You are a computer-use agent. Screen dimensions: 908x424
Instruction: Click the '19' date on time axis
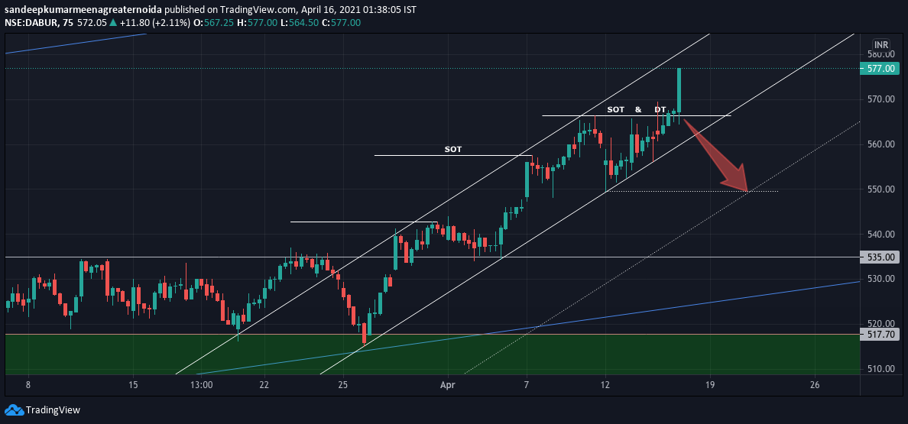point(710,384)
